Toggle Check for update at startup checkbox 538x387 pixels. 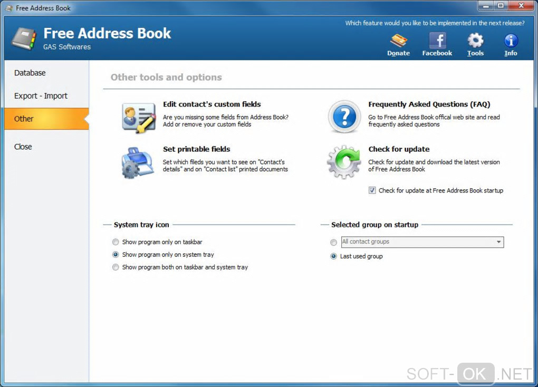tap(372, 190)
